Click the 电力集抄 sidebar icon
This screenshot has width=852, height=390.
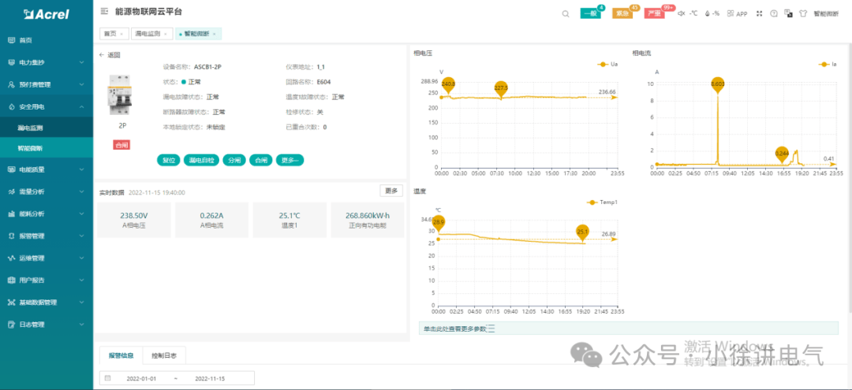tap(11, 62)
